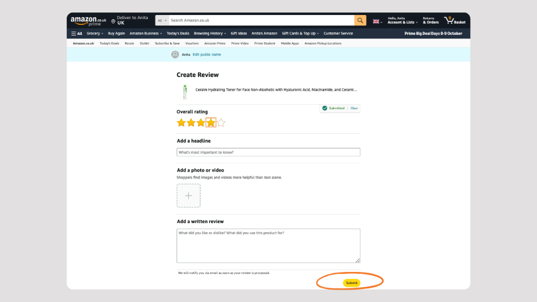Open Gift Ideas menu item
Viewport: 537px width, 302px height.
239,33
